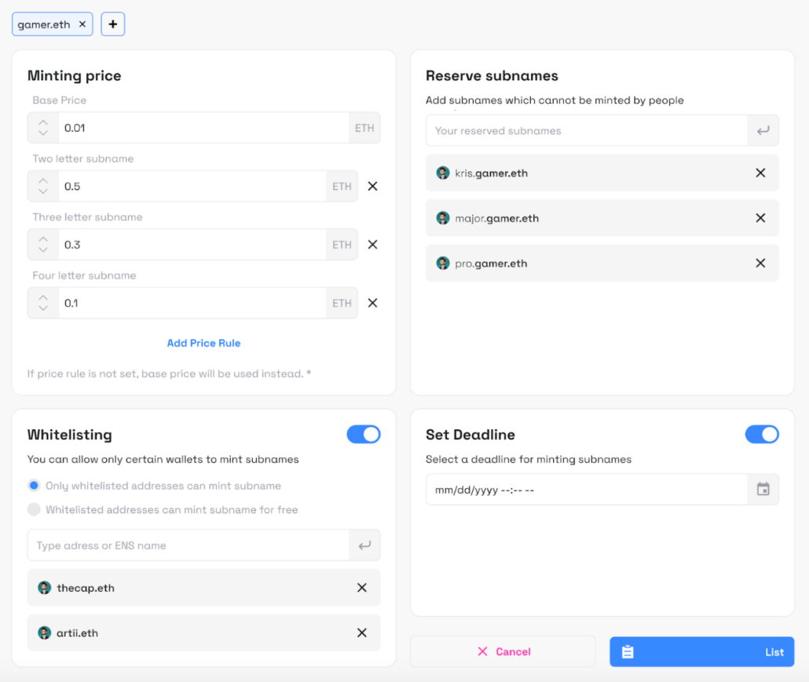Click the avatar next to pro.gamer.eth
The height and width of the screenshot is (682, 809).
[441, 263]
